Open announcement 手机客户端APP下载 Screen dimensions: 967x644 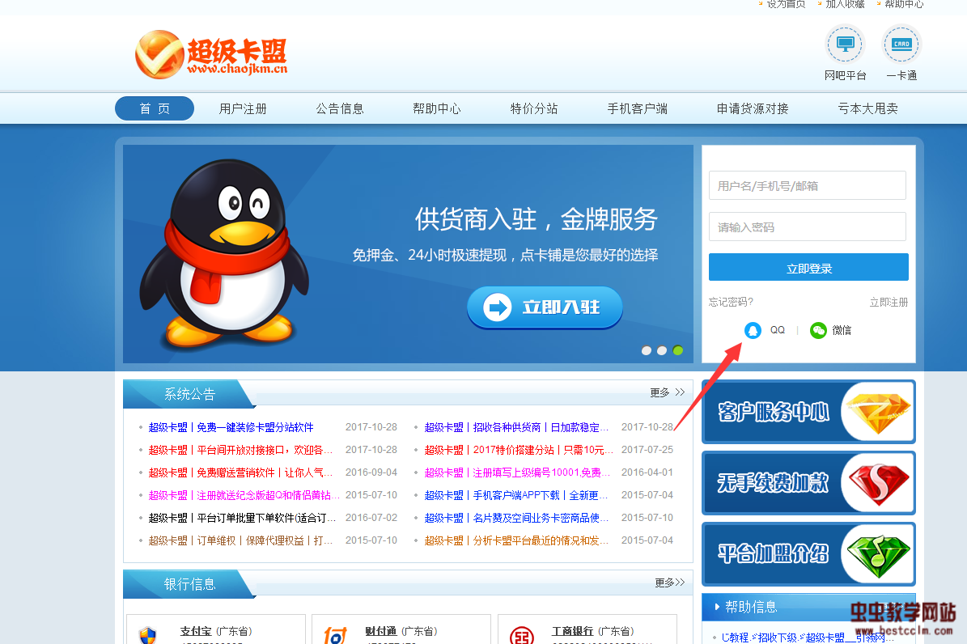pos(516,495)
